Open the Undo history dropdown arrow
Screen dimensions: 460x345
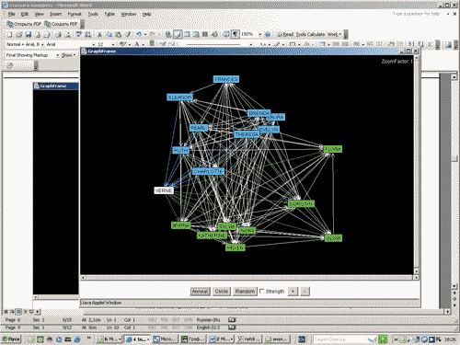click(x=145, y=34)
